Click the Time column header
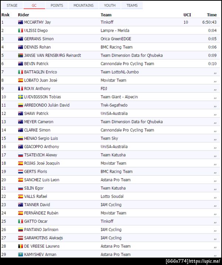This screenshot has height=265, width=222. 212,15
